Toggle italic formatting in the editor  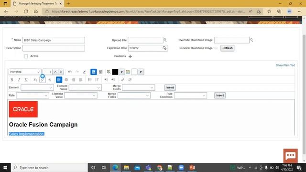19,80
